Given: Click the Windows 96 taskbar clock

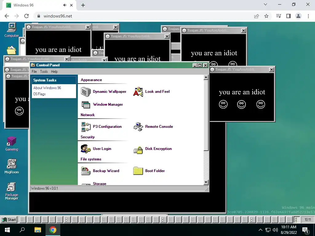Looking at the screenshot, I should [308, 219].
